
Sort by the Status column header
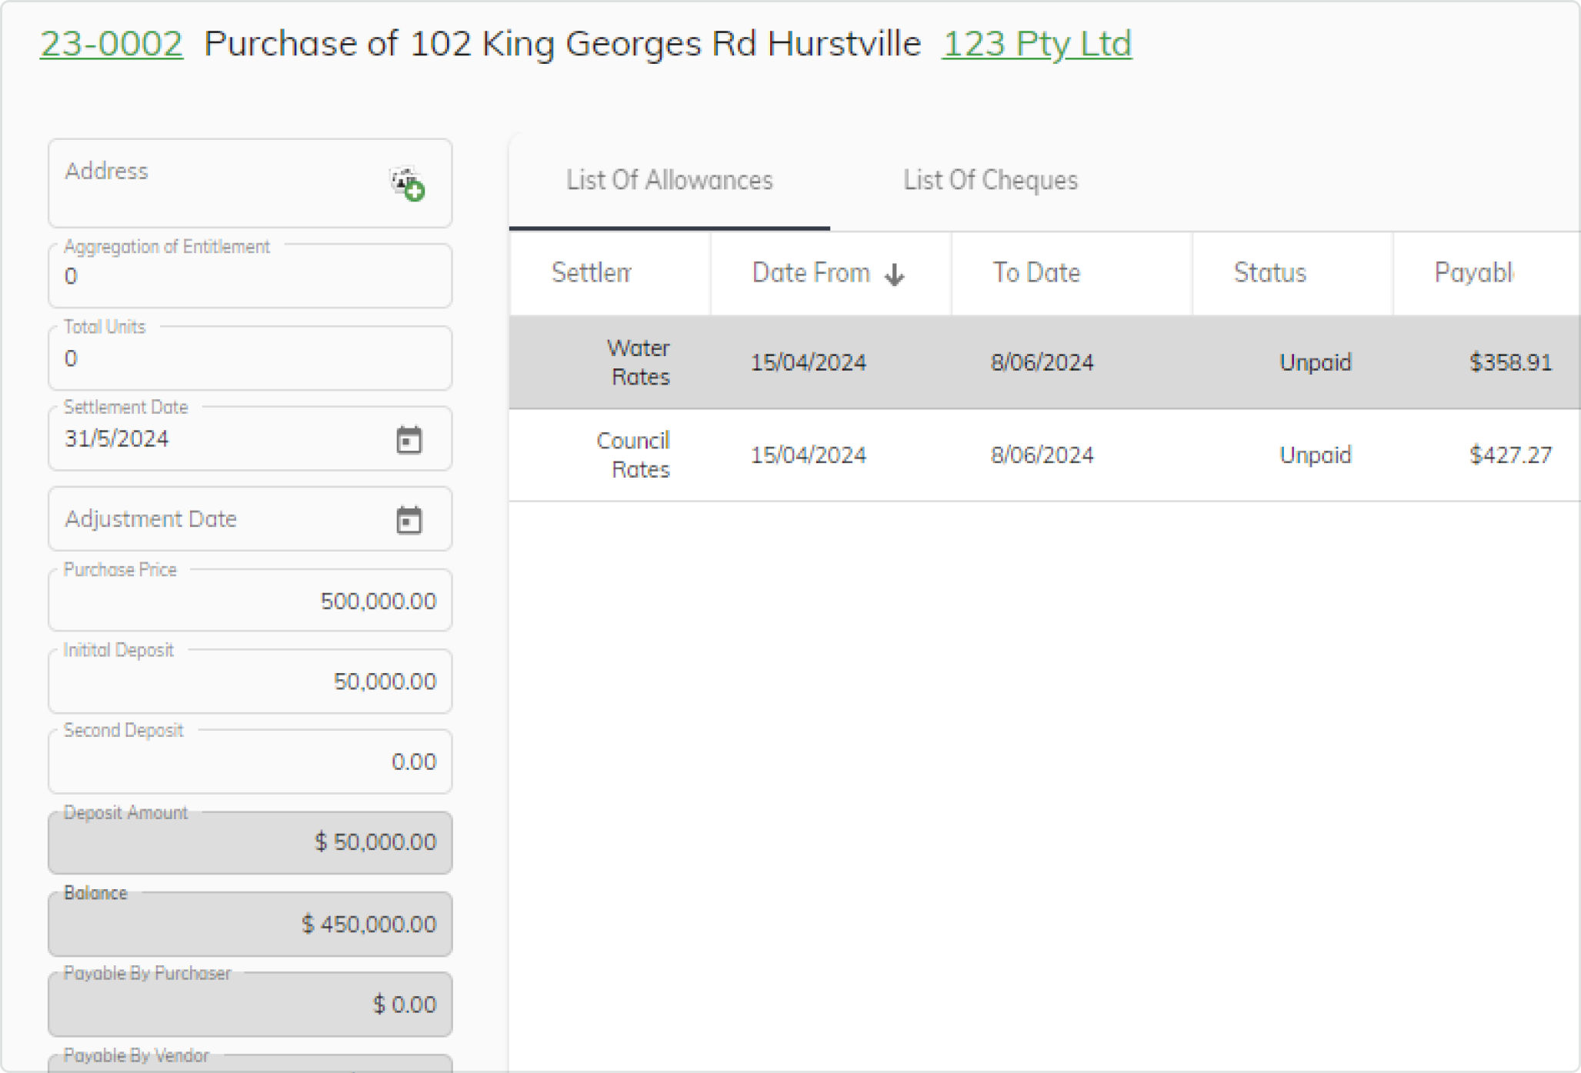(1269, 273)
